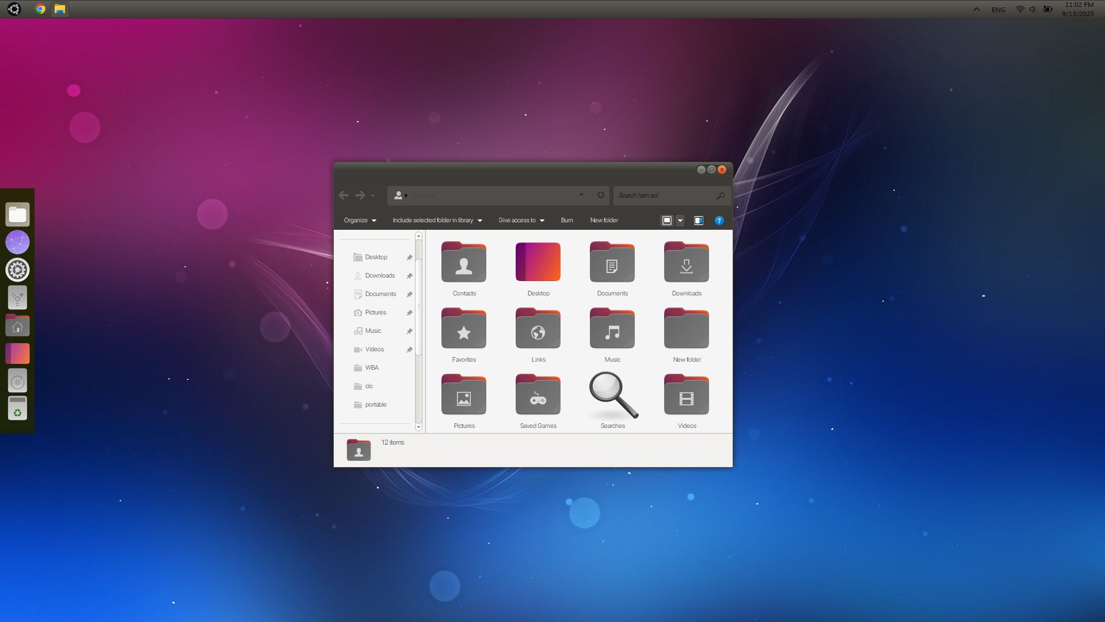Click the navigation pane scrollbar down arrow
This screenshot has width=1105, height=622.
point(418,427)
